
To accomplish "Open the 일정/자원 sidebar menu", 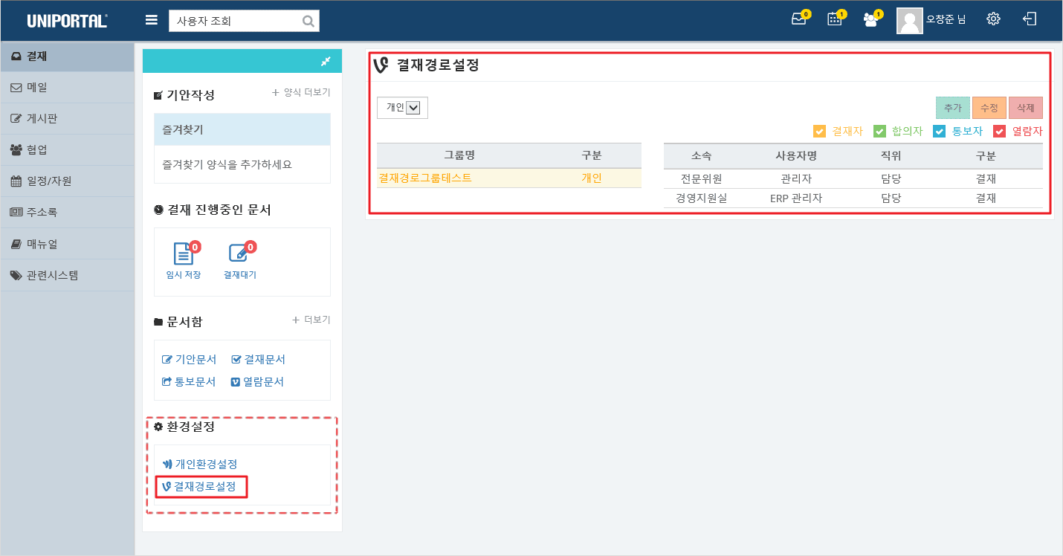I will coord(67,181).
